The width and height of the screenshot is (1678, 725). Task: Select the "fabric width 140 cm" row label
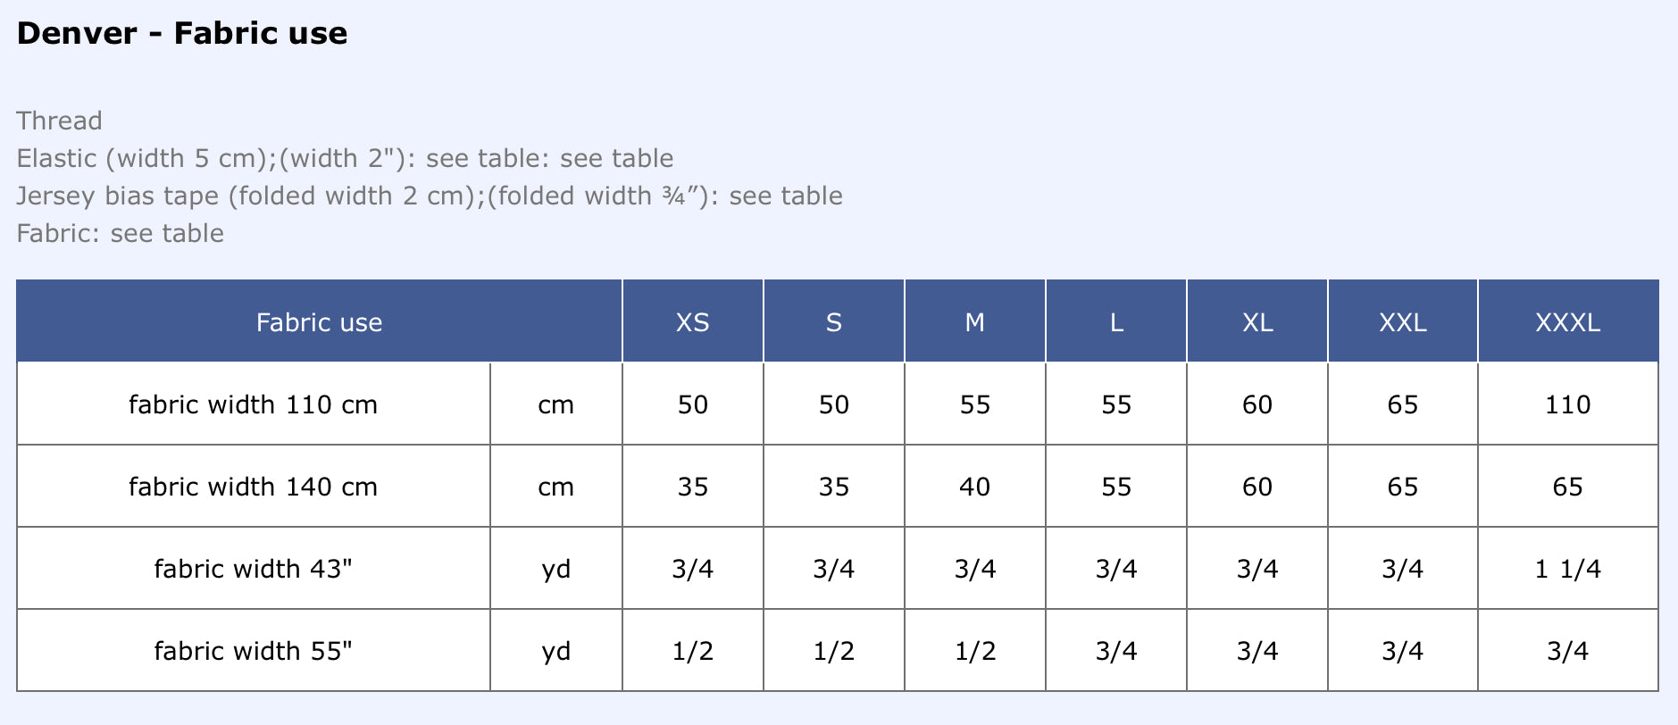pos(253,487)
